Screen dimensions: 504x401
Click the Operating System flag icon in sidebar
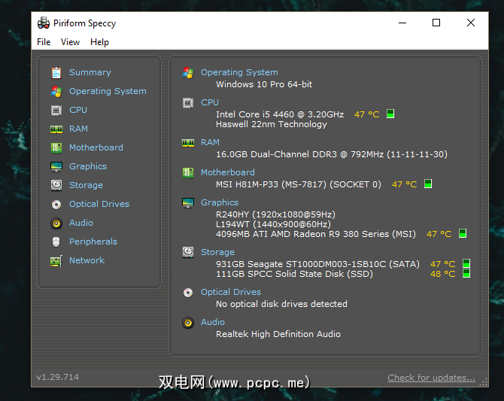tap(56, 92)
